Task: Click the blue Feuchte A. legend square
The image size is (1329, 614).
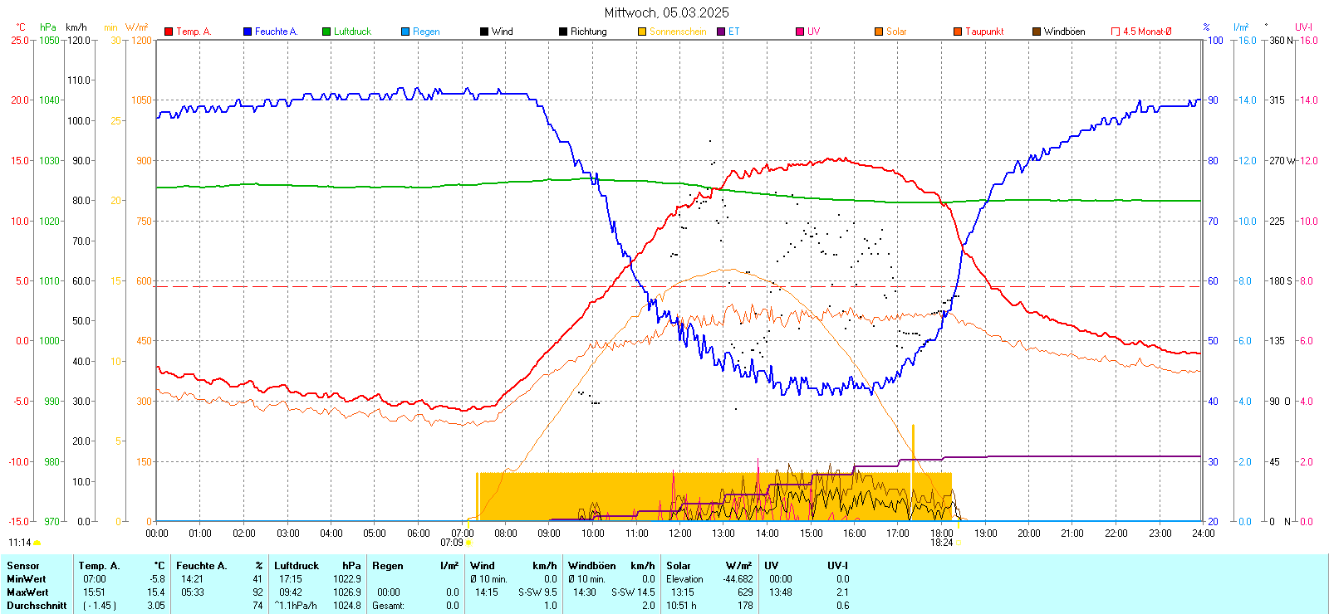Action: pyautogui.click(x=248, y=32)
